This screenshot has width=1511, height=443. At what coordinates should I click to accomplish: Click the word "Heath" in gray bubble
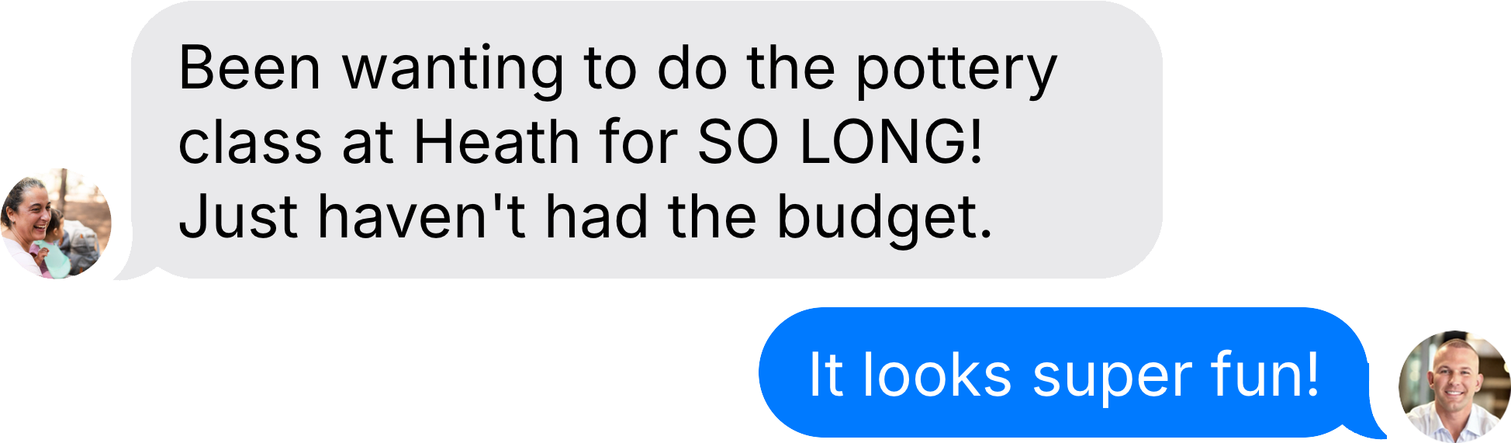click(x=496, y=143)
